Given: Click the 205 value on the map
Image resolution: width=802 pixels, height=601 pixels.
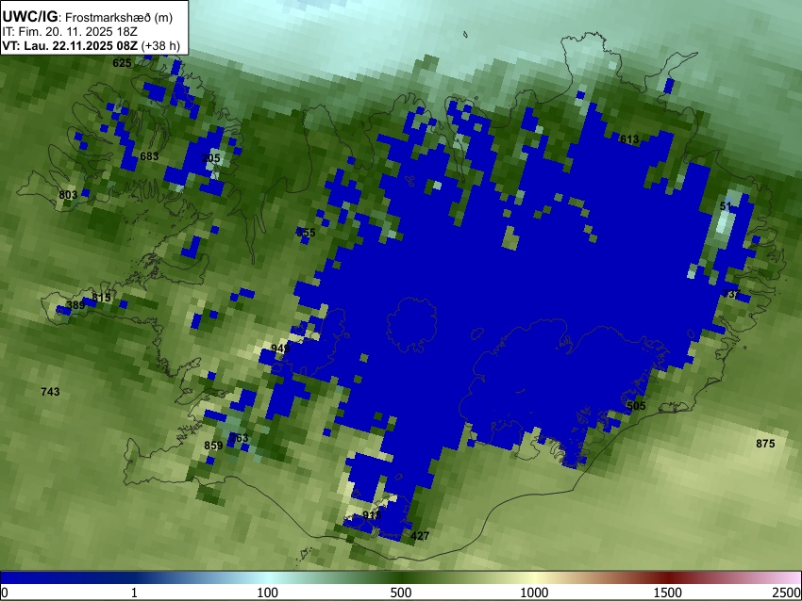Looking at the screenshot, I should [210, 158].
